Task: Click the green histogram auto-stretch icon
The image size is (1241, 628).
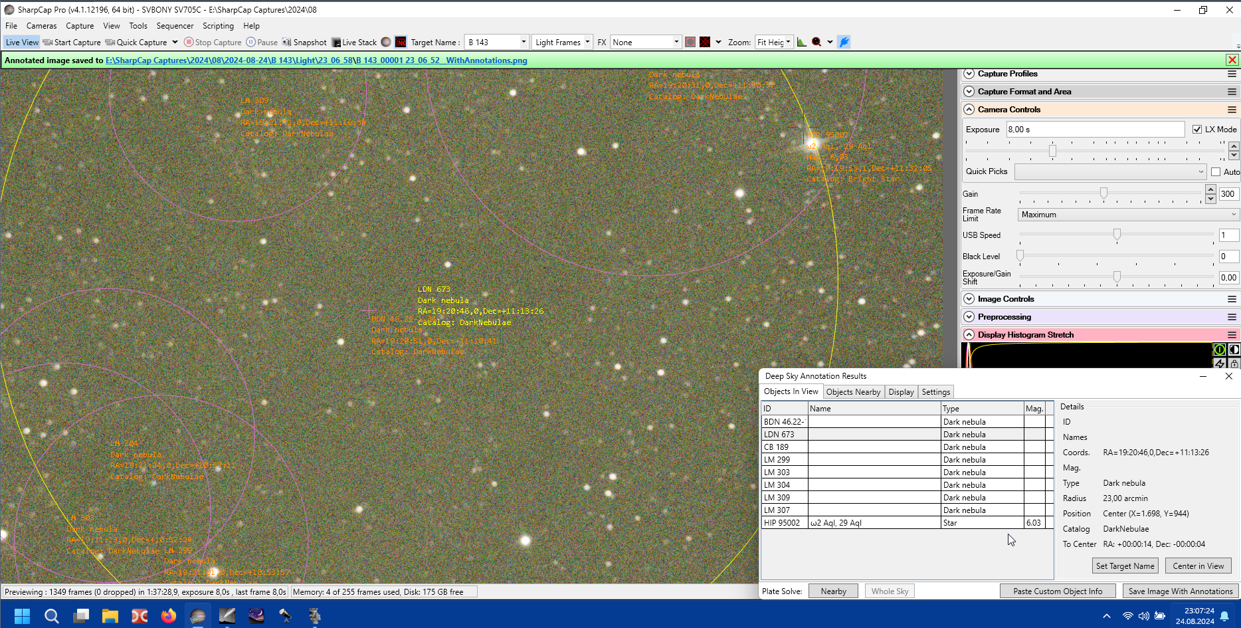Action: point(1219,350)
